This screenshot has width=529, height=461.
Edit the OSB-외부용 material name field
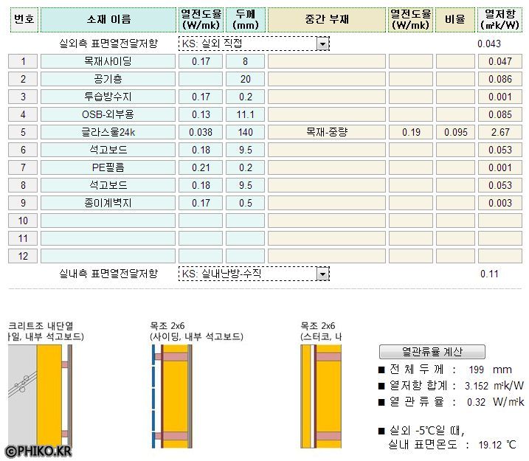[x=108, y=114]
